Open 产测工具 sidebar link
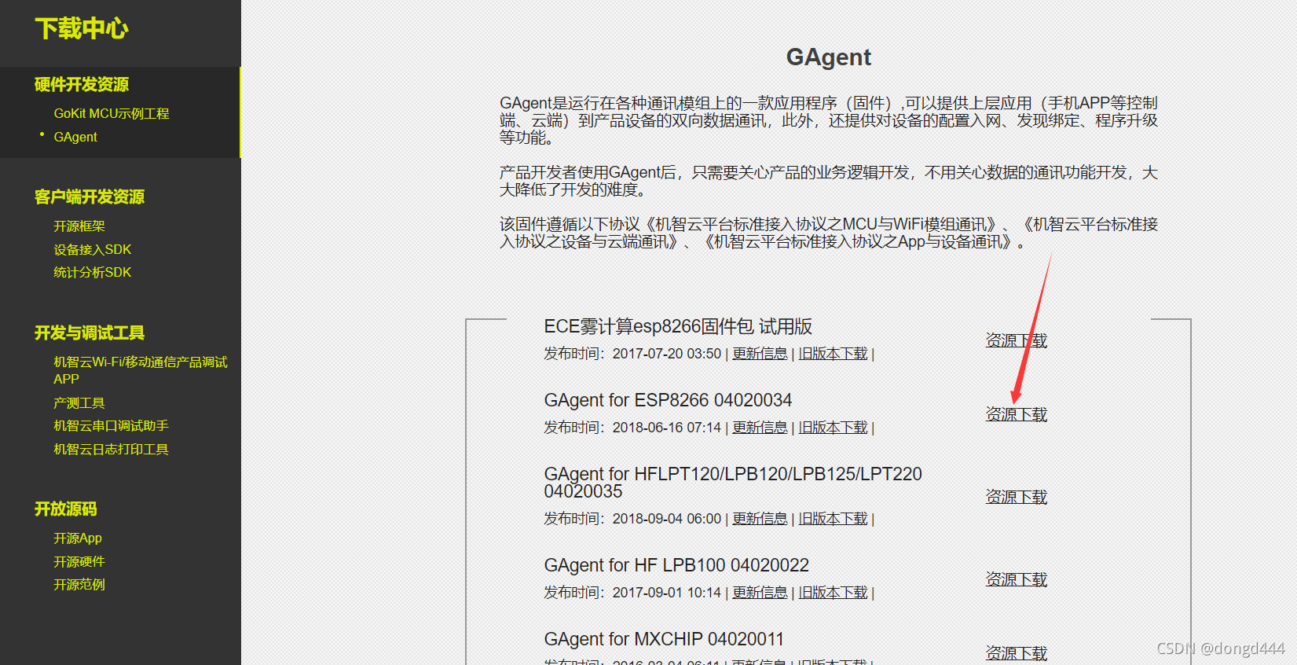This screenshot has width=1297, height=665. point(79,403)
